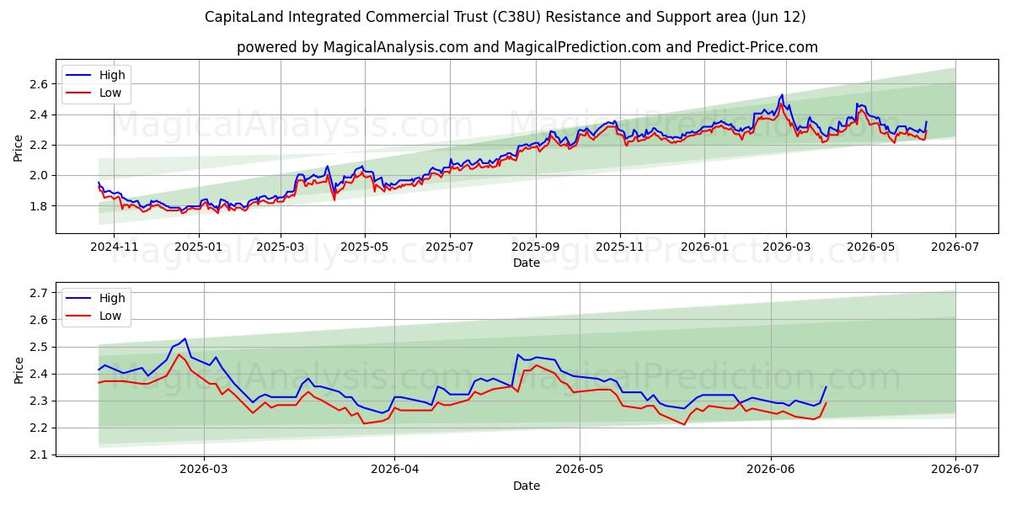Click 'High' in the lower chart legend
Viewport: 1011px width, 505px height.
click(x=112, y=298)
